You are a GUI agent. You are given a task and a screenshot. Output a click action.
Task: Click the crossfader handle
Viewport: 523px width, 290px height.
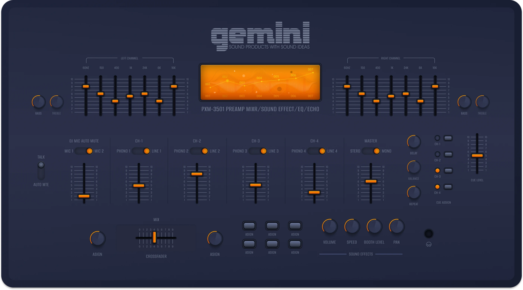coord(154,238)
